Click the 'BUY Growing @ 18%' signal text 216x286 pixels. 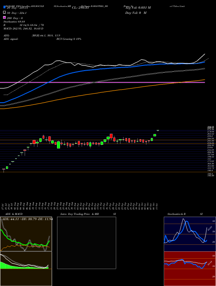point(69,39)
